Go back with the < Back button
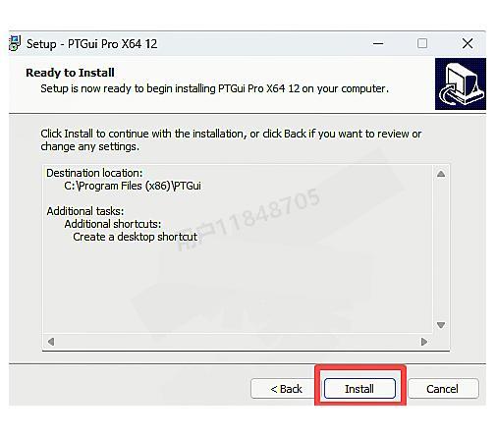The height and width of the screenshot is (437, 496). (286, 389)
